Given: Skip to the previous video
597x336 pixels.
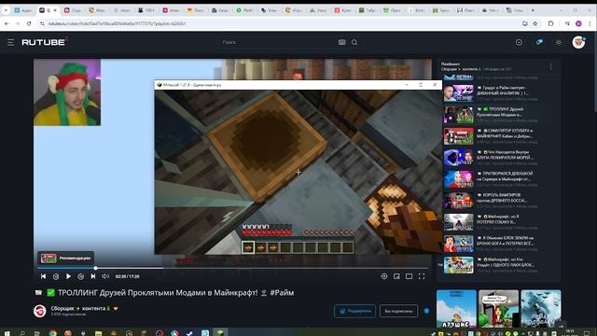Looking at the screenshot, I should 44,276.
